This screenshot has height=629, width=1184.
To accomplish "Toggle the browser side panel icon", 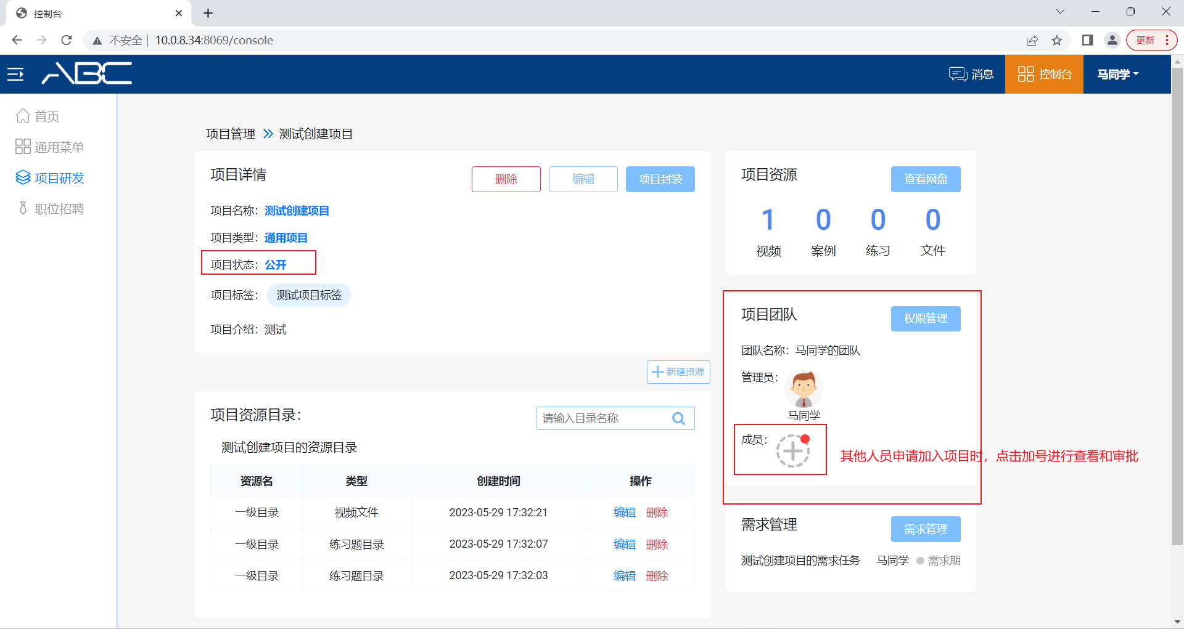I will [x=1088, y=40].
